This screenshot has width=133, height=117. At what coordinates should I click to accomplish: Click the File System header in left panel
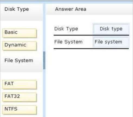[x=19, y=60]
